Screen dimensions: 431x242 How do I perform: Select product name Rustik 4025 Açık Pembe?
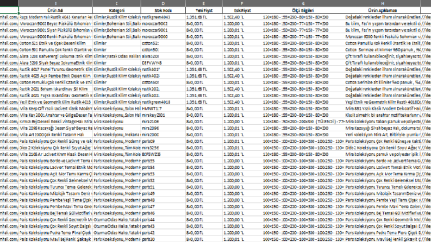pos(55,76)
